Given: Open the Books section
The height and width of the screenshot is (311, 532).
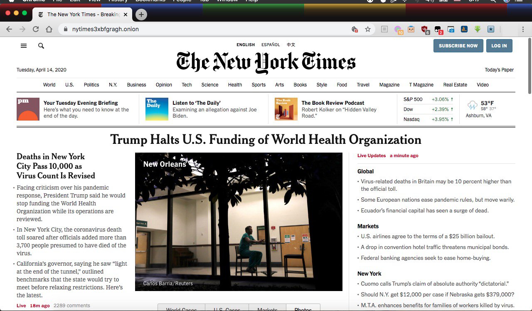Looking at the screenshot, I should (x=300, y=85).
